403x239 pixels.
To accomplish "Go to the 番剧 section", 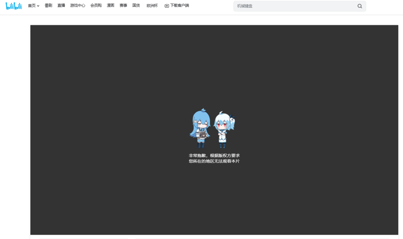I will tap(48, 6).
